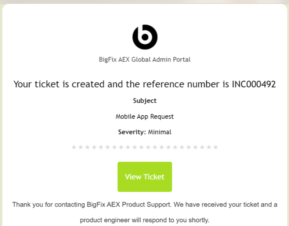Click the bold Severity label
289x226 pixels.
tap(132, 132)
